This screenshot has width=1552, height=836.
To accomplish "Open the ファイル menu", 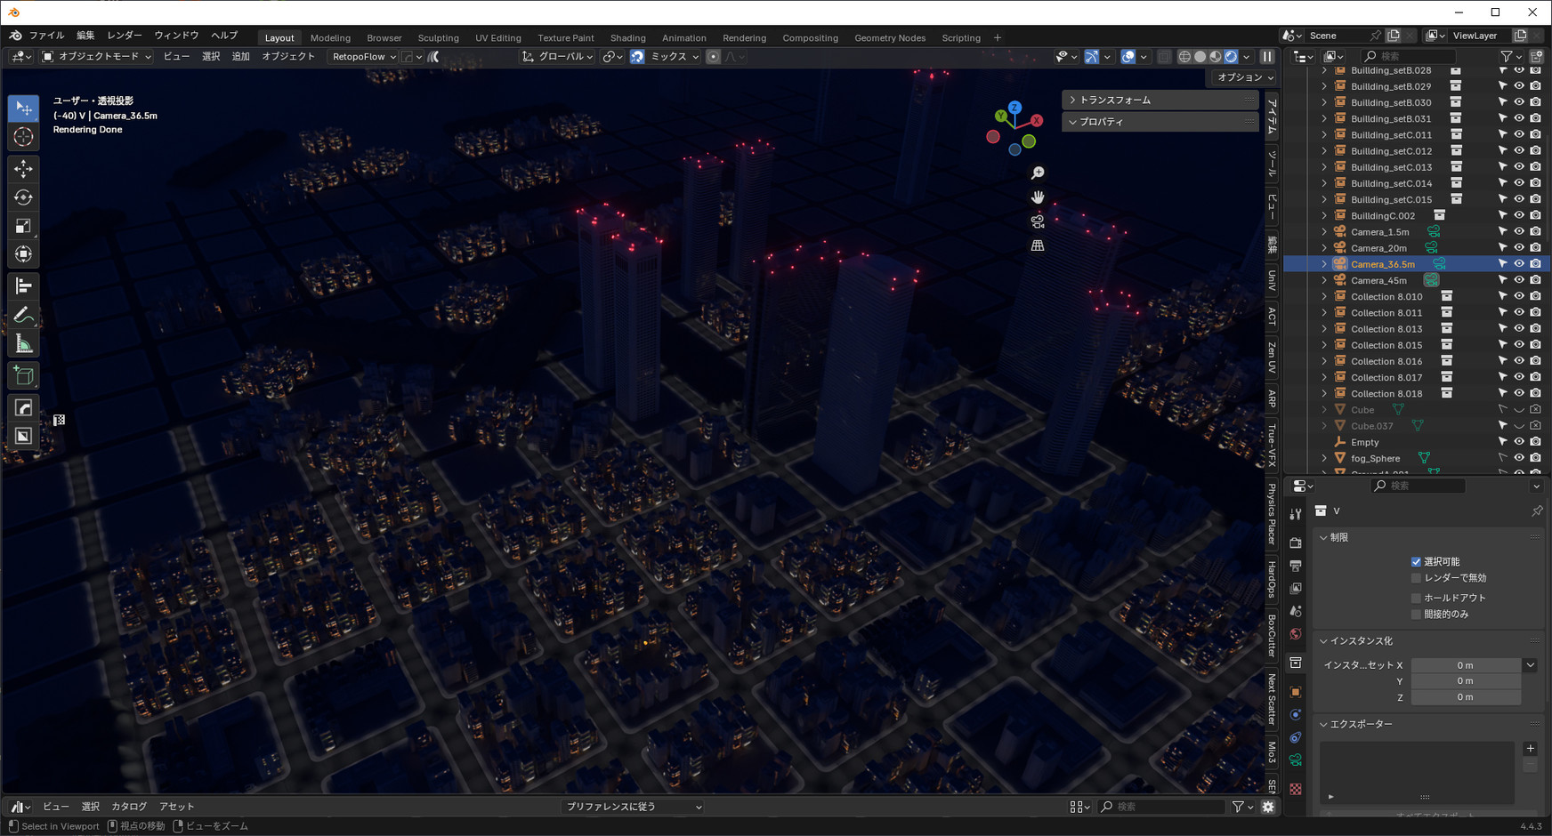I will (x=46, y=36).
